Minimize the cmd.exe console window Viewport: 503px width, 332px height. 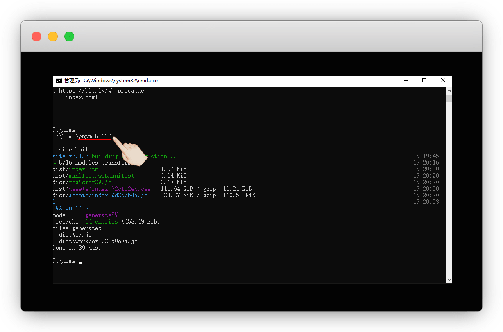[406, 81]
